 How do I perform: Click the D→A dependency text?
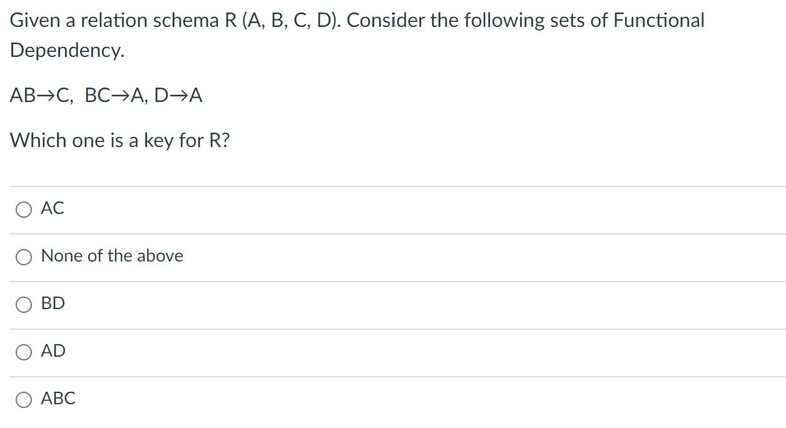point(177,95)
